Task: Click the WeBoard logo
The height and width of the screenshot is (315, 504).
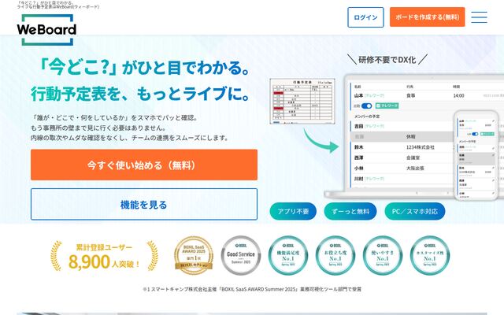Action: coord(46,30)
